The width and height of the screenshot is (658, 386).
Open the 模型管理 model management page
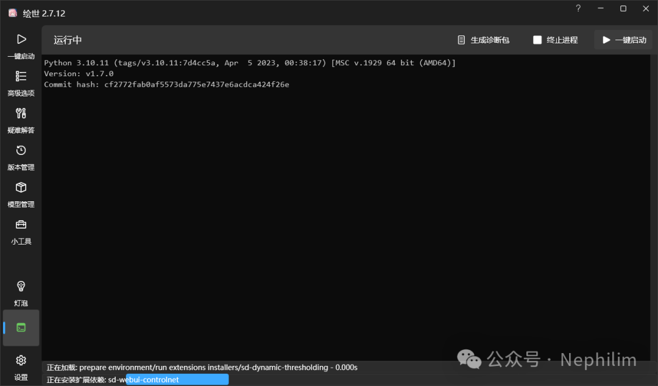coord(21,195)
